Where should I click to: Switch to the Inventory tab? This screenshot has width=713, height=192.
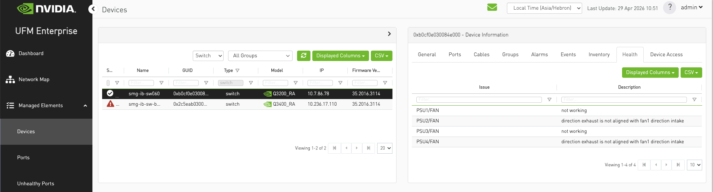click(599, 55)
